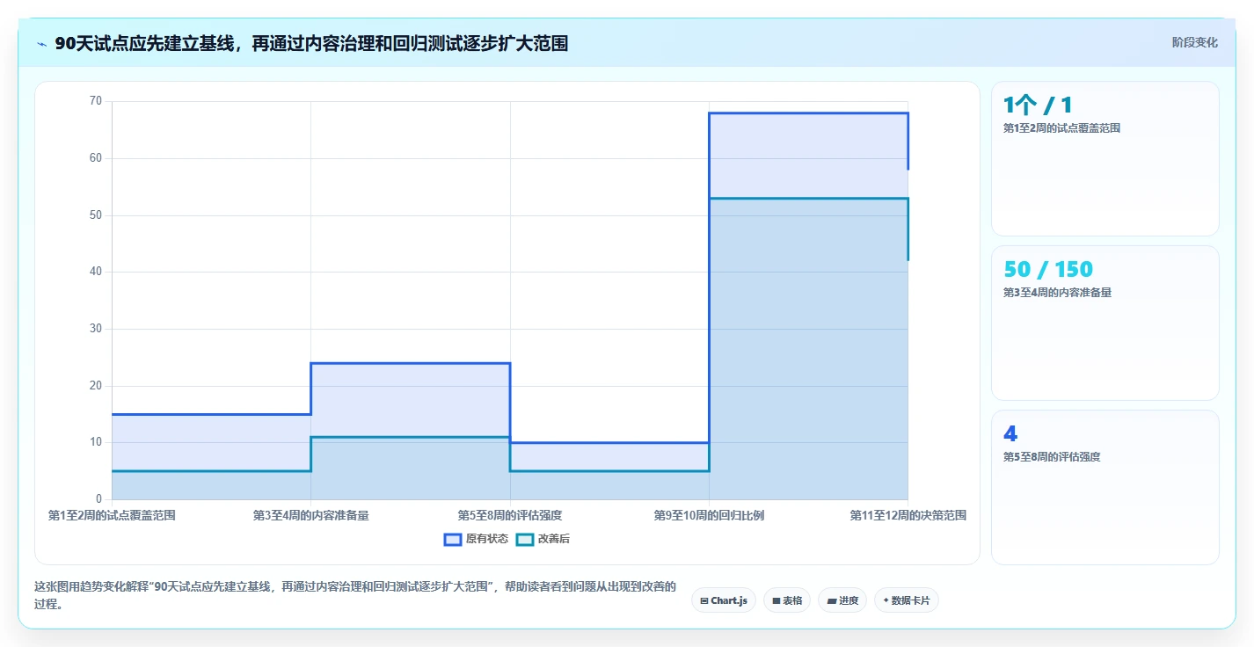Viewport: 1254px width, 647px height.
Task: Click the 原有状态 legend label
Action: pos(487,539)
